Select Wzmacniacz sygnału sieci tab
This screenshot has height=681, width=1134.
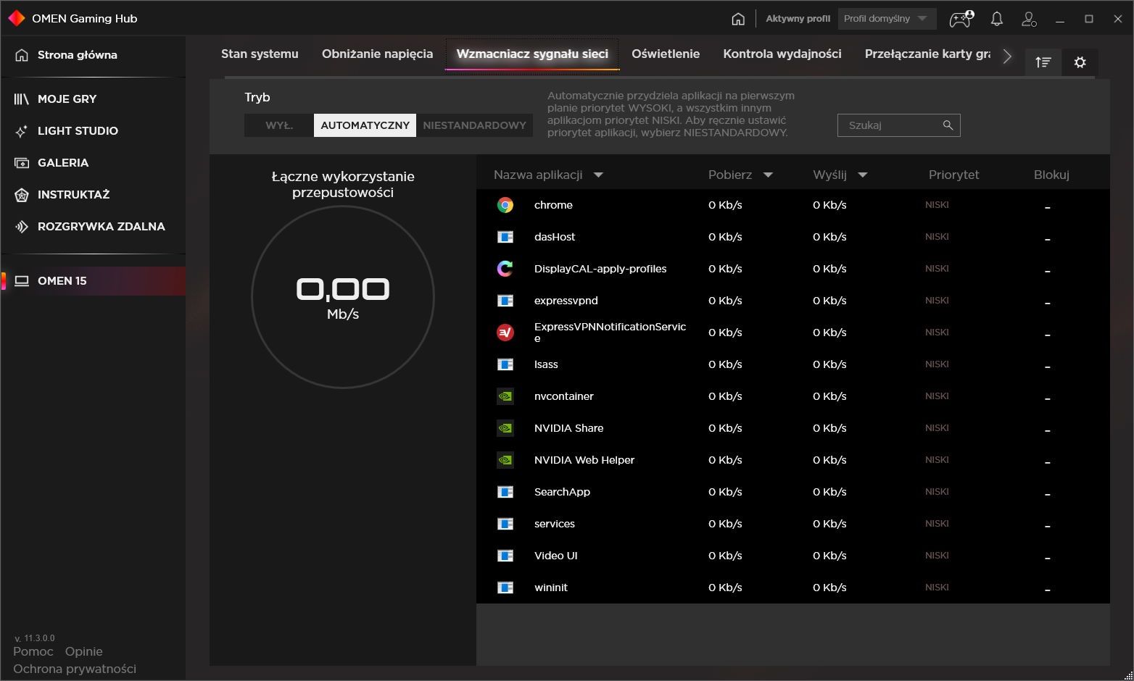point(532,54)
